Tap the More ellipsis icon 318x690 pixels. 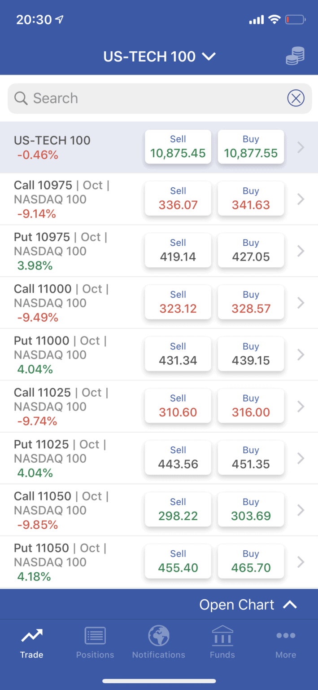click(286, 635)
